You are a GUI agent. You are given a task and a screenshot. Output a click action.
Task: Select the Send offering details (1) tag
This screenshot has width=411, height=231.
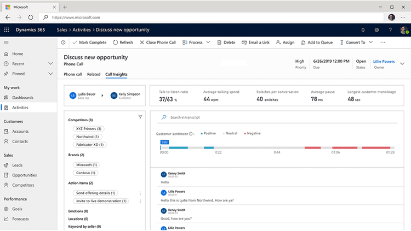[x=95, y=193]
